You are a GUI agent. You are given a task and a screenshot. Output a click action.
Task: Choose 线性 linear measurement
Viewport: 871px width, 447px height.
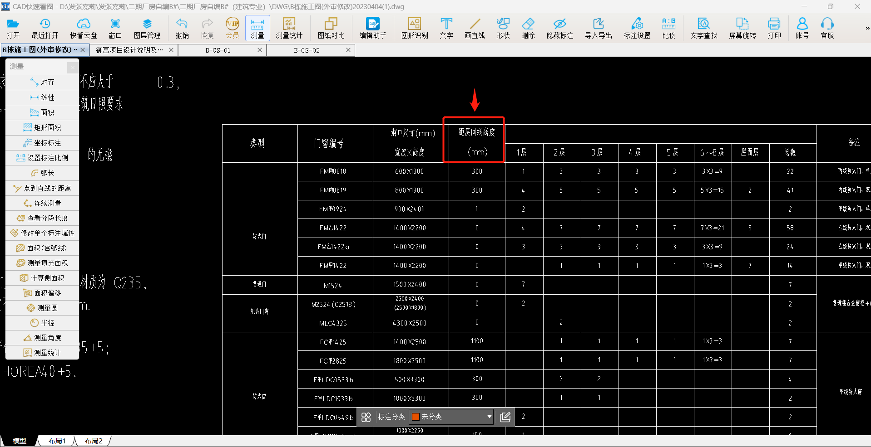tap(42, 97)
